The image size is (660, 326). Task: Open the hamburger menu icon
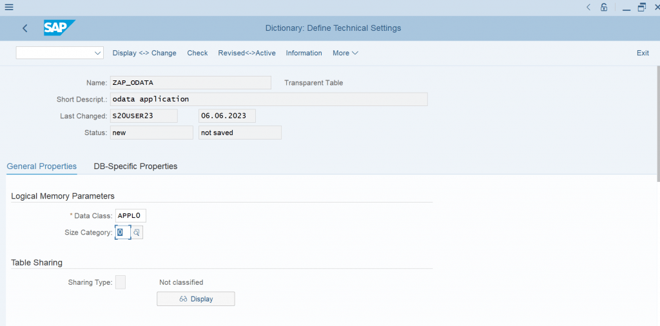point(9,7)
